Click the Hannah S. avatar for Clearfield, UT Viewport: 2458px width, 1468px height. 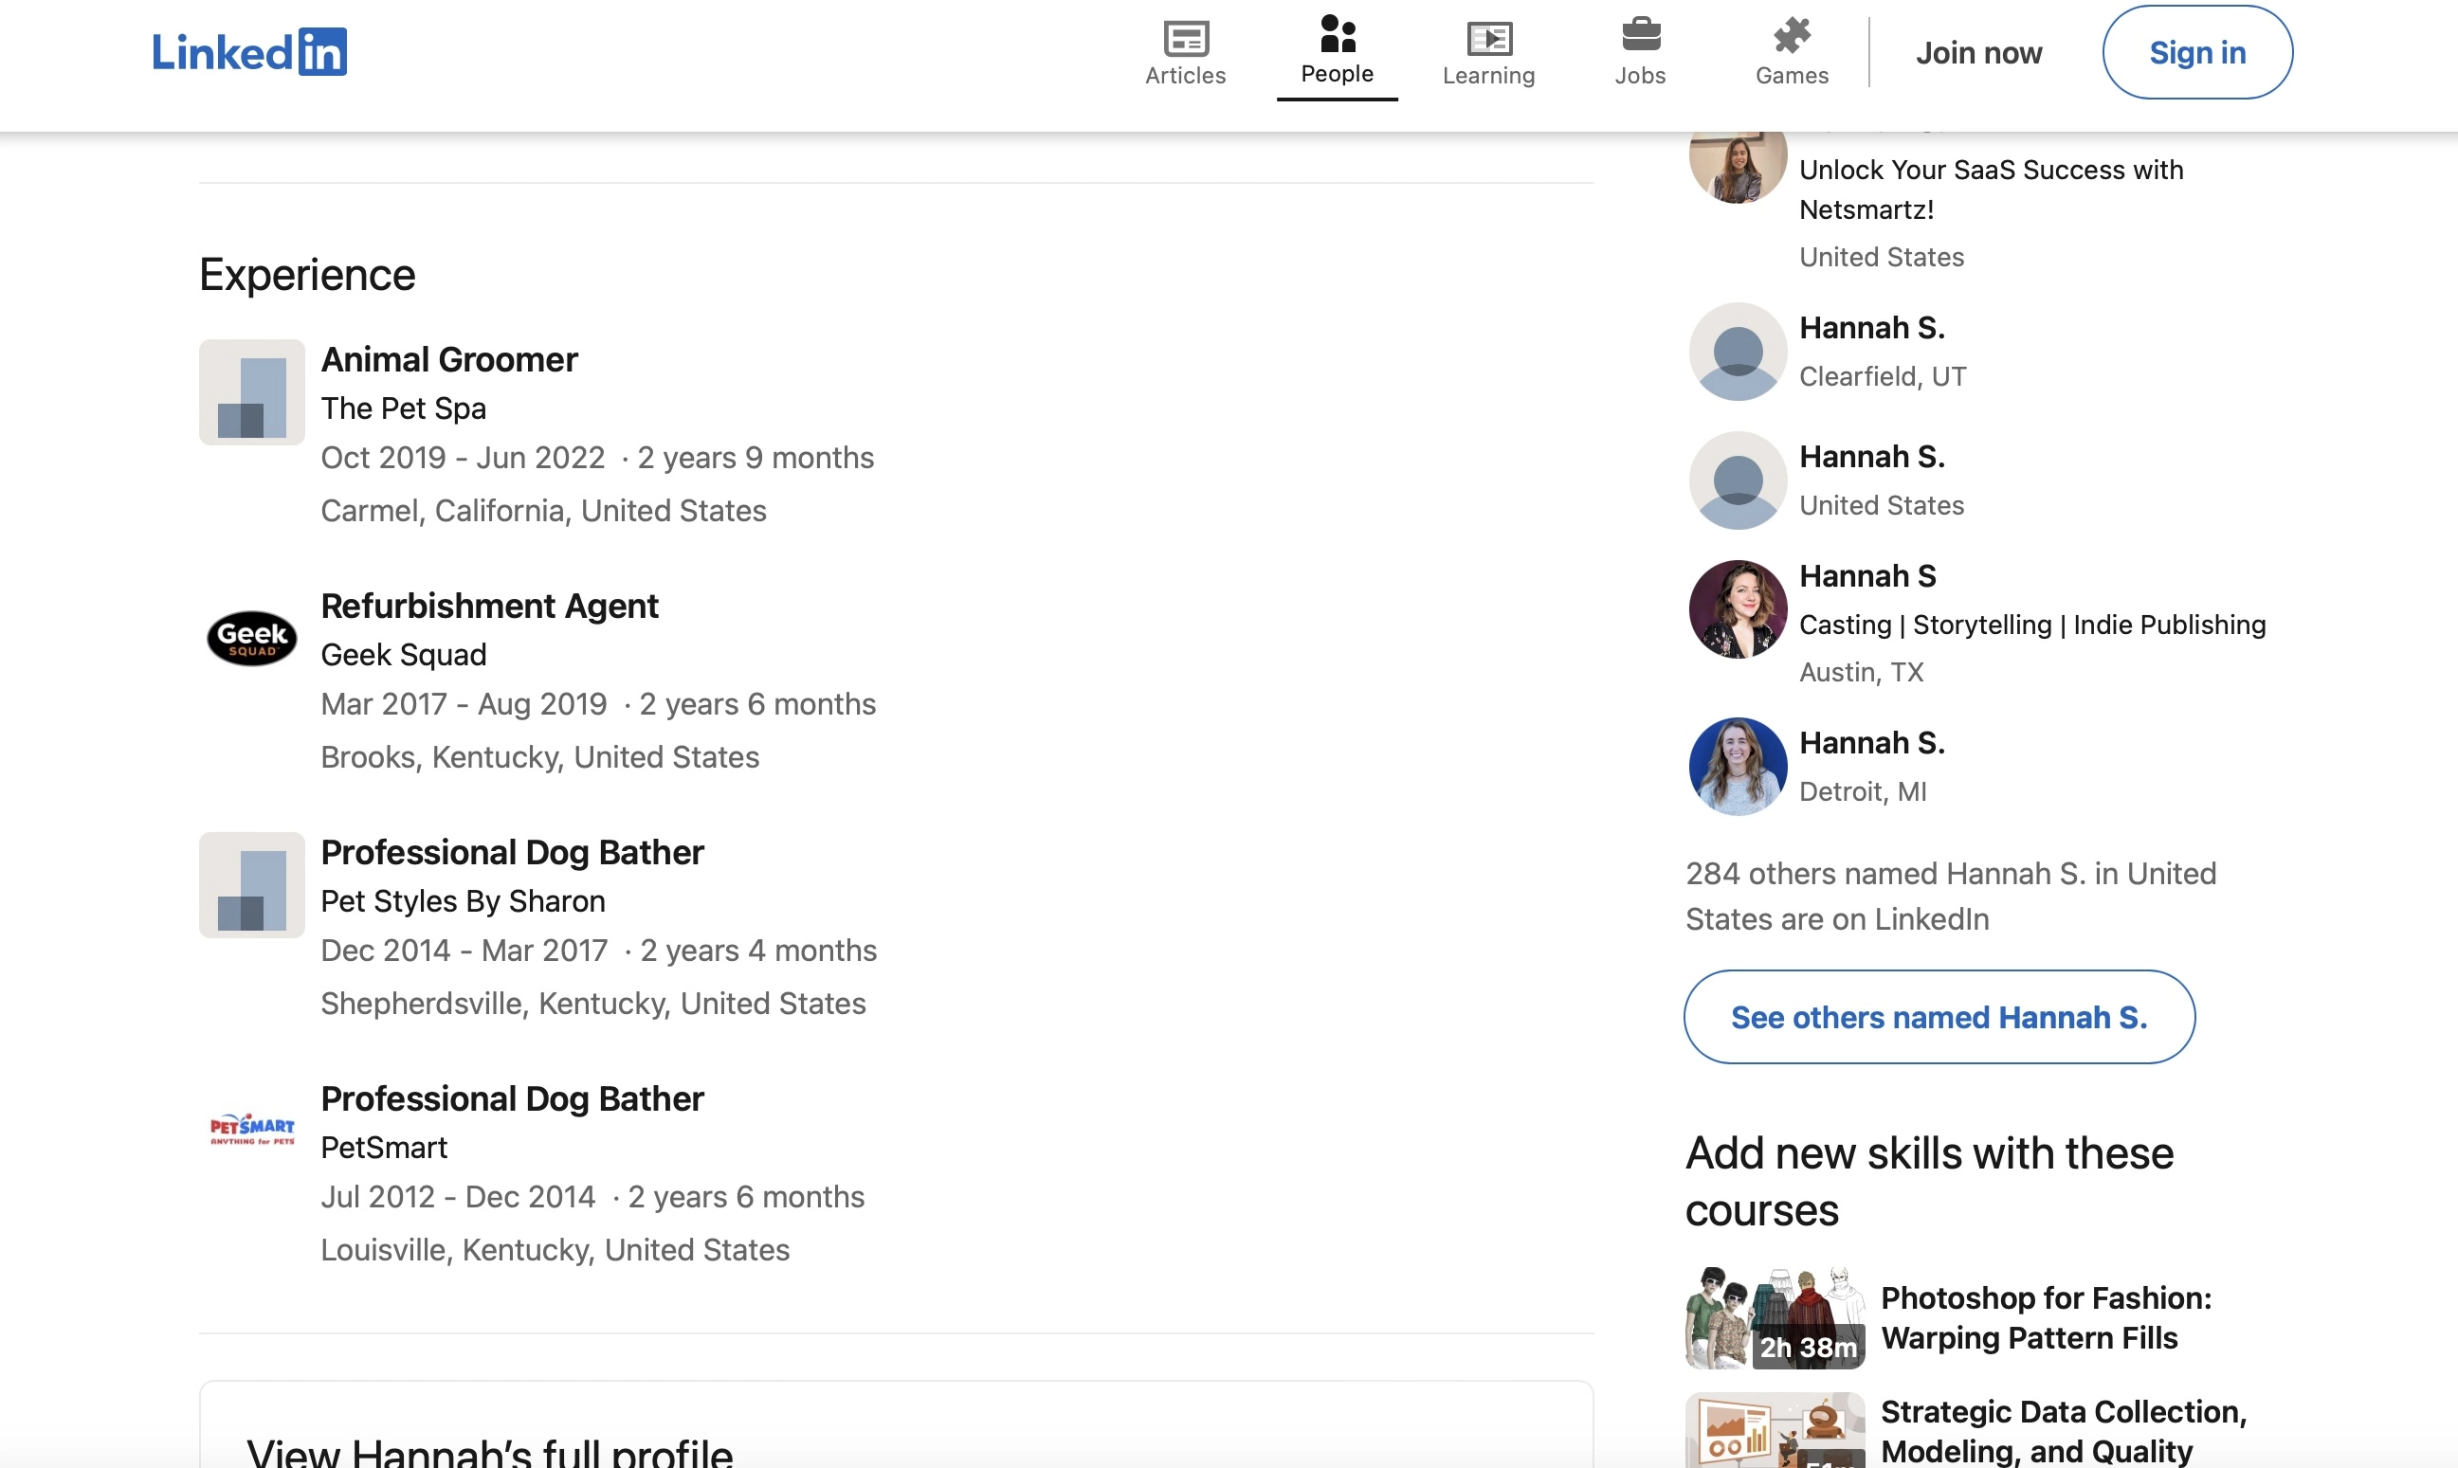(1738, 352)
